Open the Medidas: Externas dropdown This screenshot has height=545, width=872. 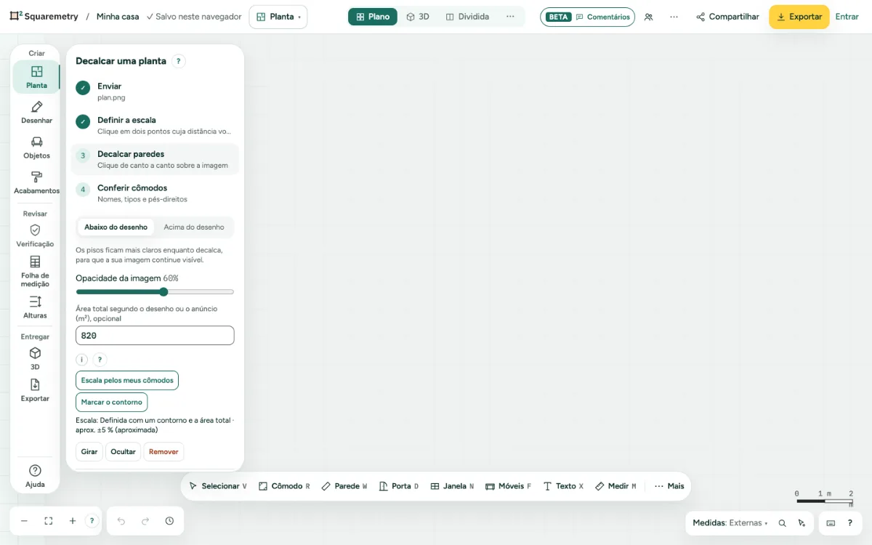[x=730, y=523]
